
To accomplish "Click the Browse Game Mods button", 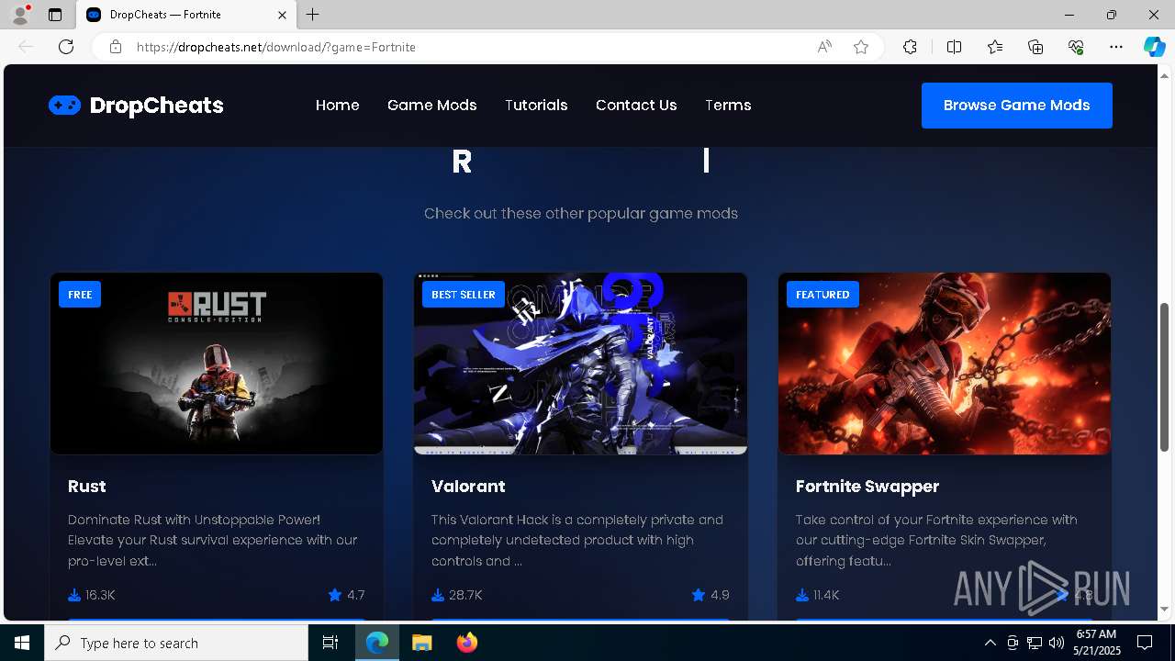I will 1017,106.
